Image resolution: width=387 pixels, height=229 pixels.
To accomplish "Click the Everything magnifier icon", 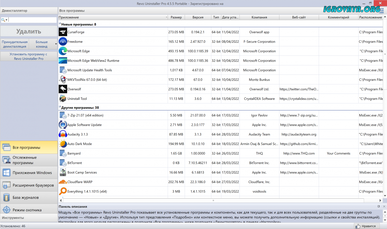I will [x=63, y=191].
